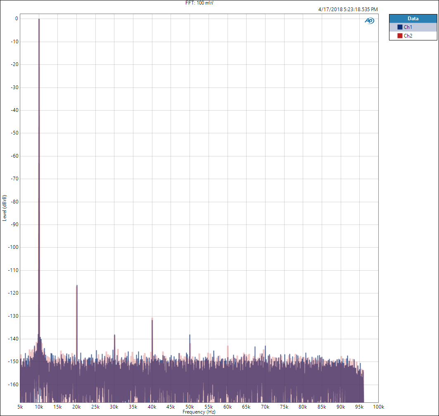Click the Audio Precision logo icon

point(369,21)
